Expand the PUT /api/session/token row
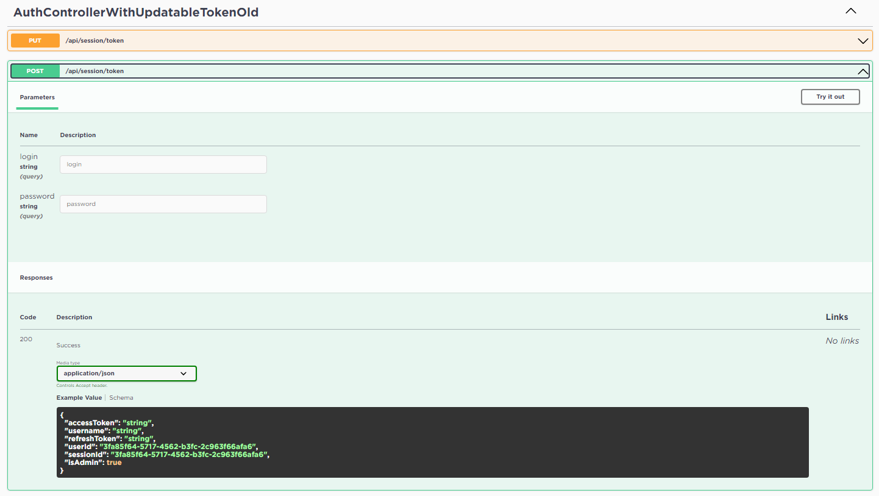This screenshot has width=879, height=496. click(x=427, y=41)
